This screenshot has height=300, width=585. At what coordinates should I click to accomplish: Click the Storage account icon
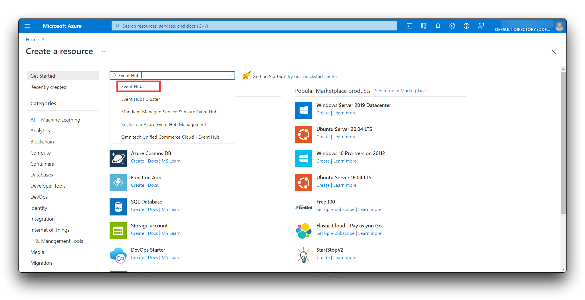click(x=118, y=231)
